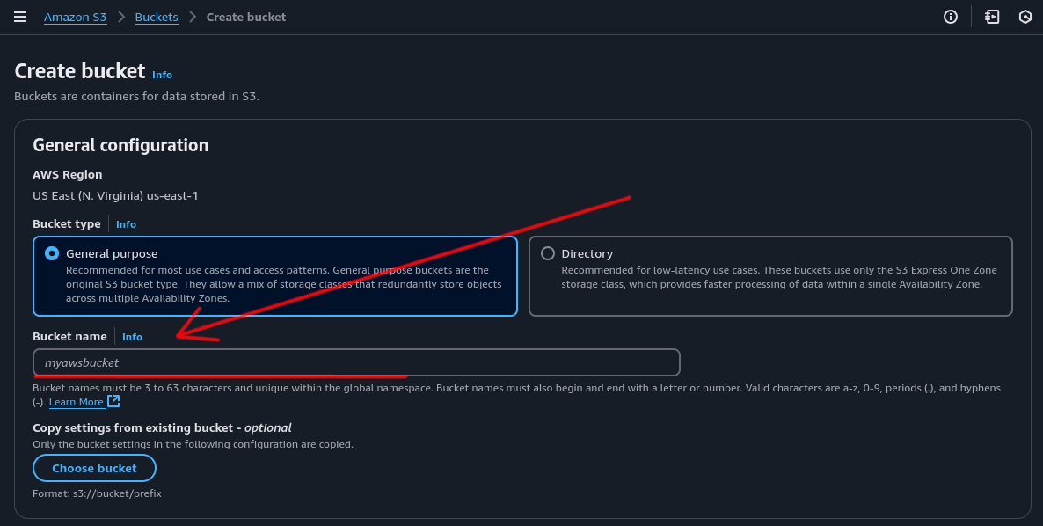This screenshot has width=1043, height=526.
Task: Click breadcrumb chevron after Buckets
Action: click(192, 17)
